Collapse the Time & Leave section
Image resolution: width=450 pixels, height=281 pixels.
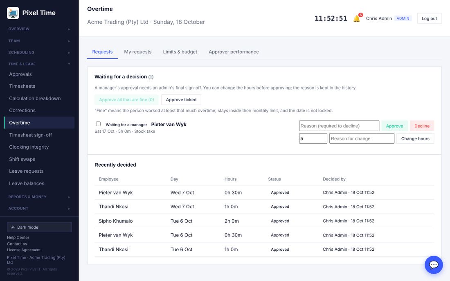click(x=39, y=64)
